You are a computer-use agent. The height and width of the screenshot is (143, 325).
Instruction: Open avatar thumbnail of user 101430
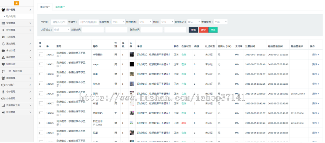point(131,74)
